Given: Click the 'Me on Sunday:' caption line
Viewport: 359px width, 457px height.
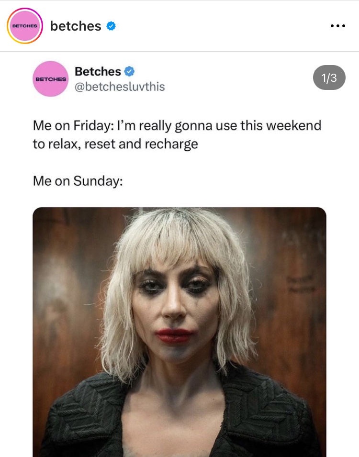Looking at the screenshot, I should pyautogui.click(x=78, y=181).
